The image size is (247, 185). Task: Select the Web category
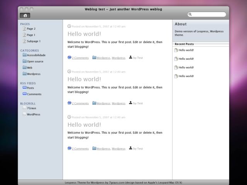[30, 68]
